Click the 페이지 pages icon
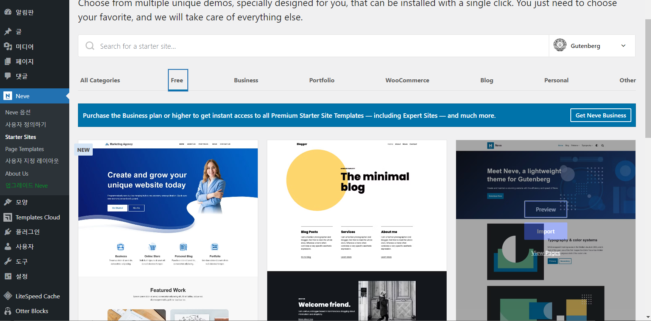This screenshot has height=321, width=651. pyautogui.click(x=8, y=61)
